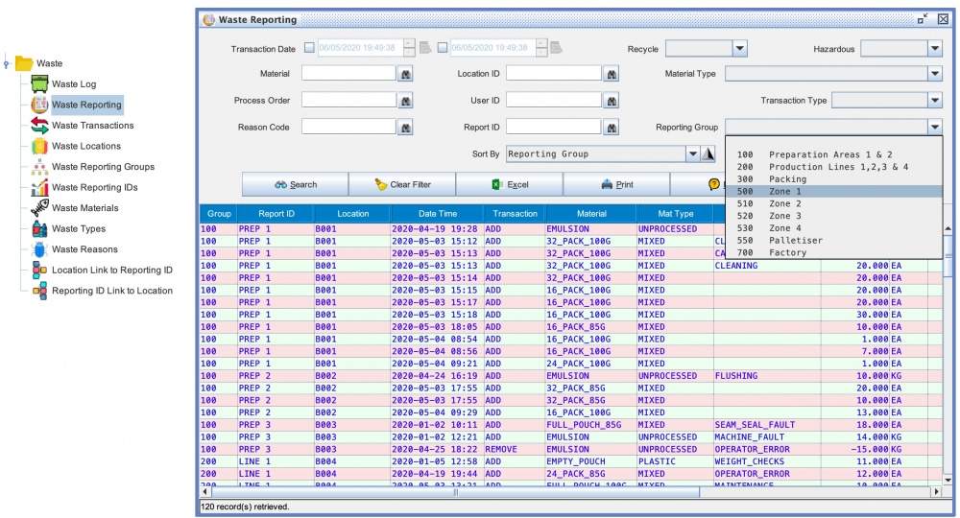Open calendar picker for first transaction date

(425, 48)
